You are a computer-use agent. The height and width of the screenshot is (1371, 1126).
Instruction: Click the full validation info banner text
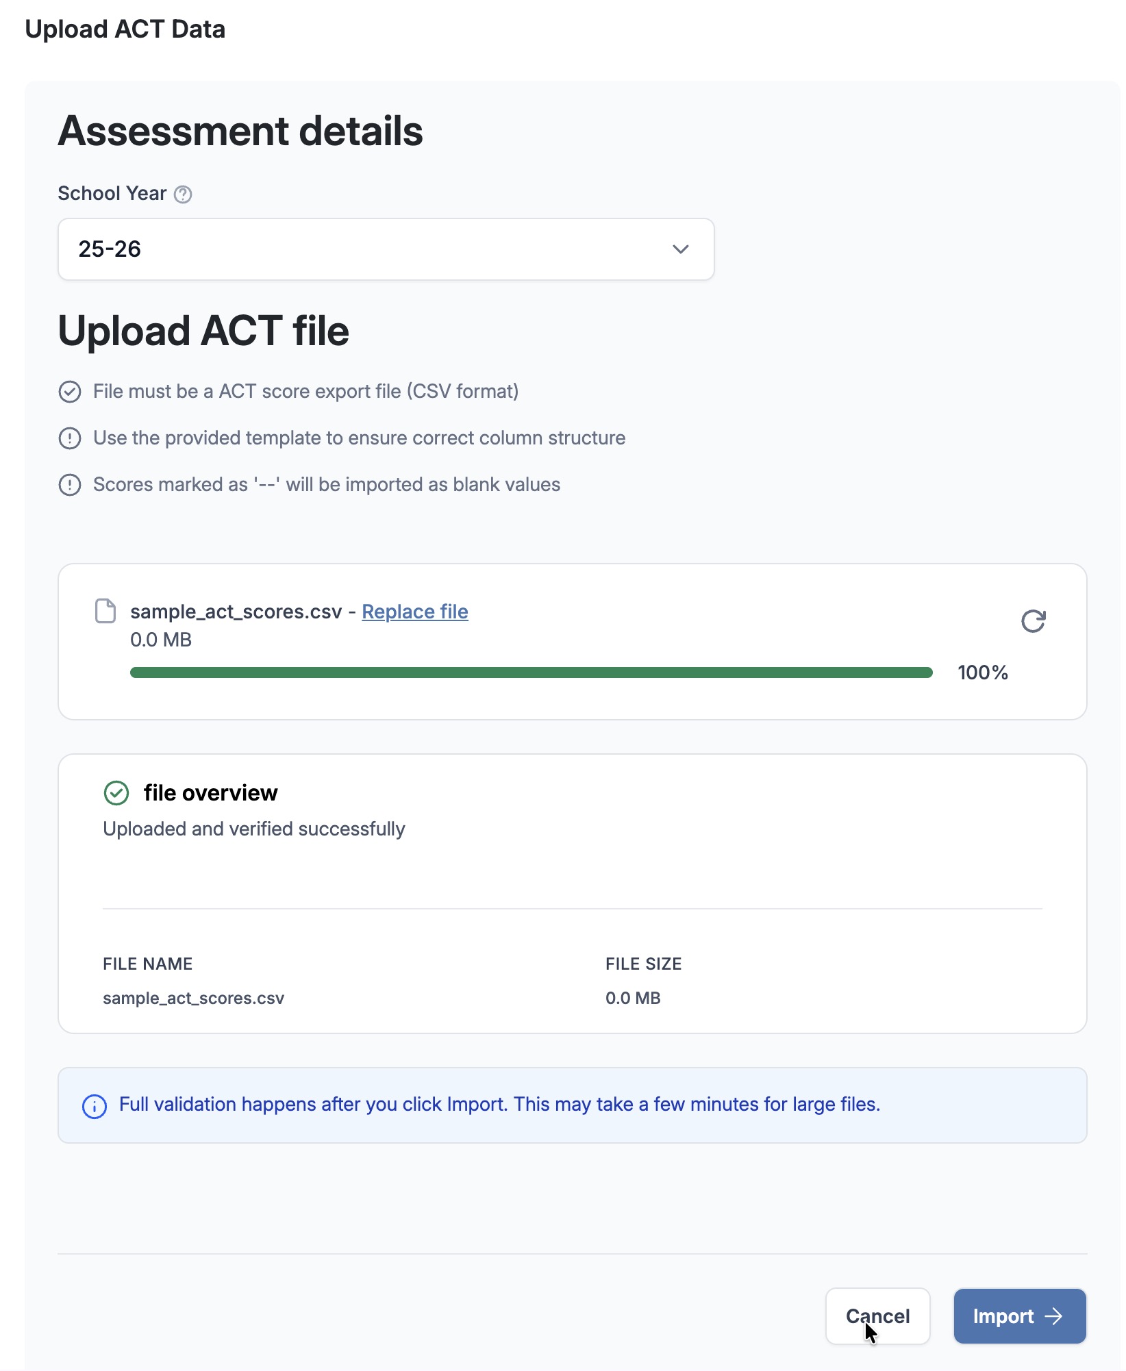pos(499,1104)
